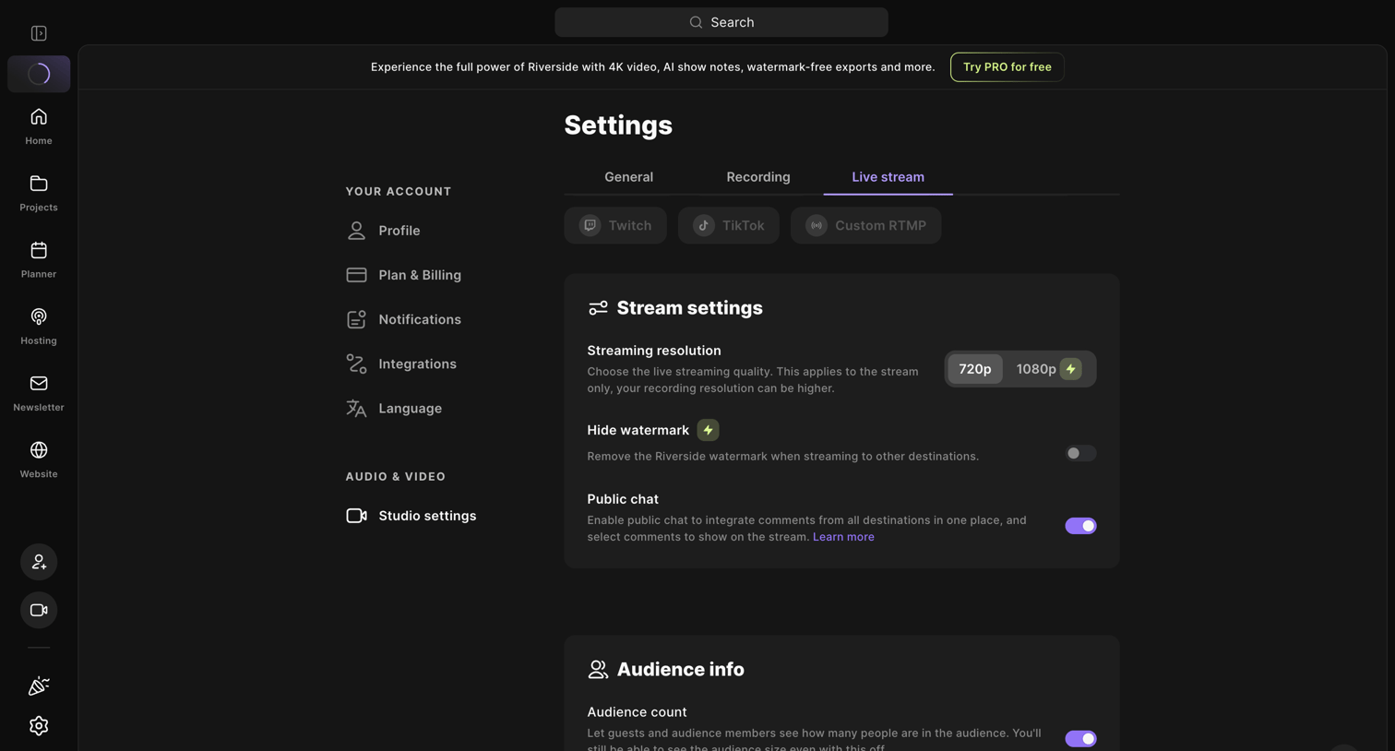Screen dimensions: 1395x751
Task: Click Try PRO for free
Action: (1008, 67)
